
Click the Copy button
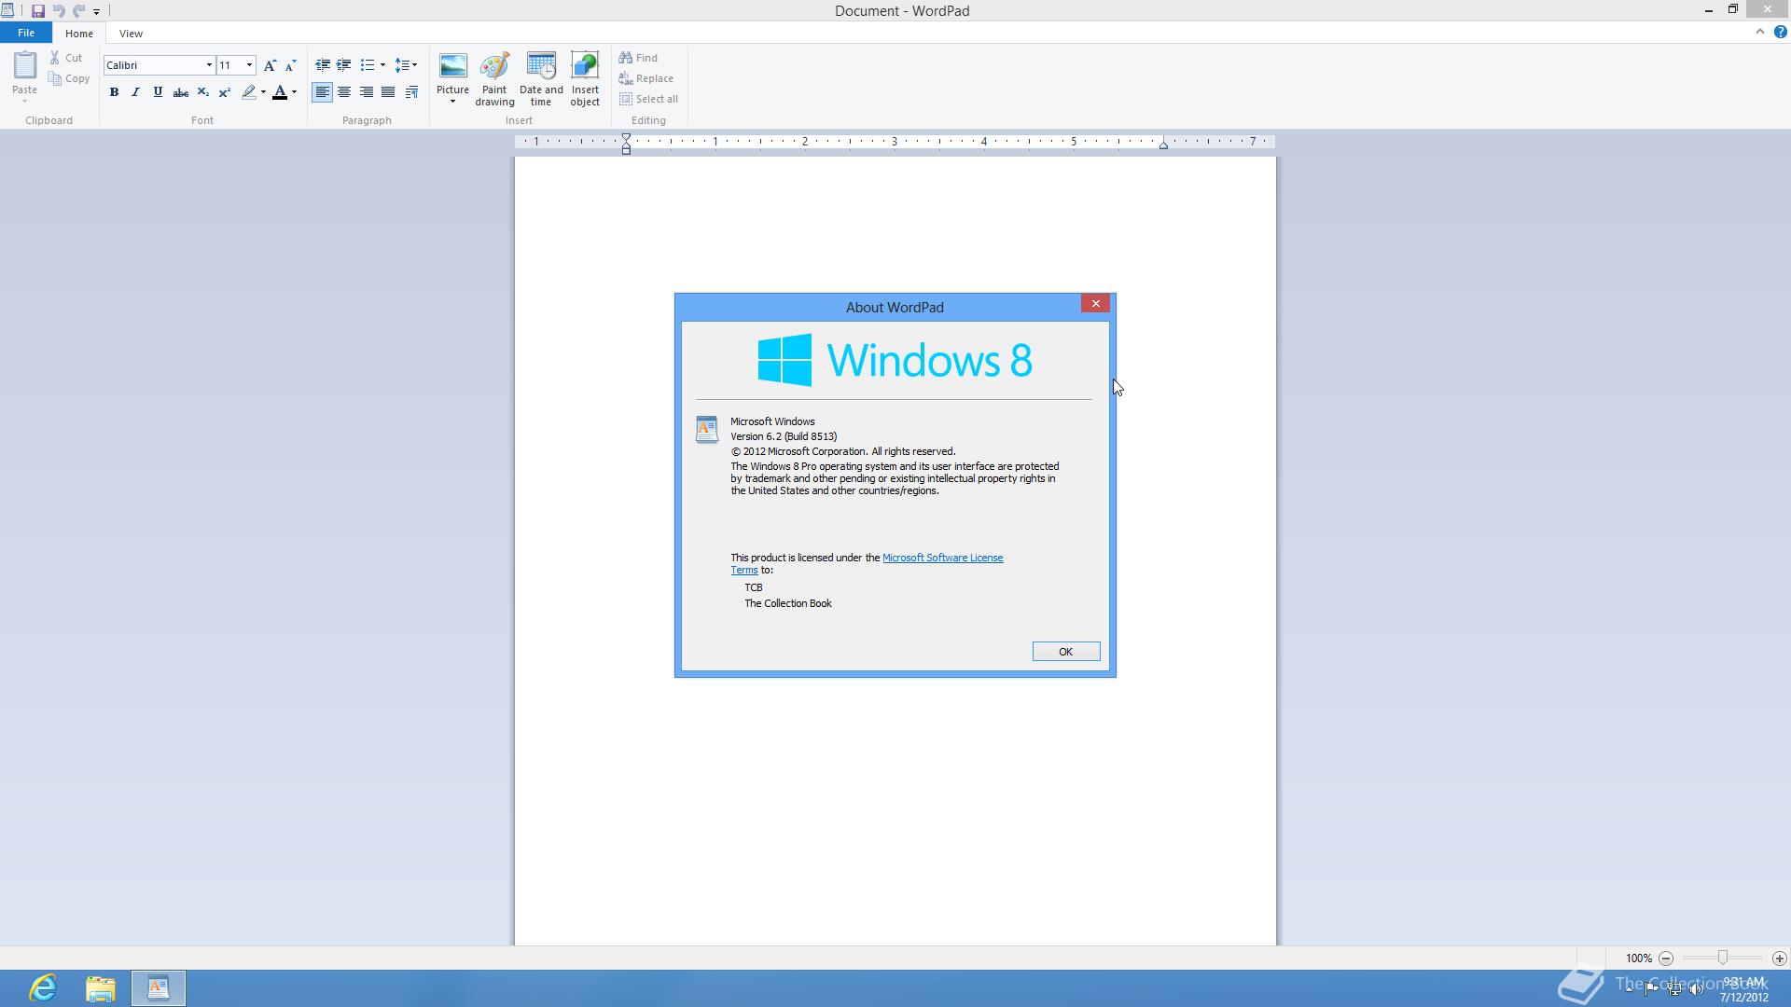pos(70,78)
